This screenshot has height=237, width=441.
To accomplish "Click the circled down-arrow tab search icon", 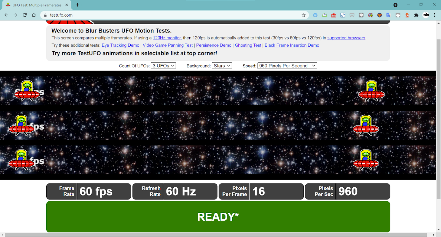I will point(396,5).
